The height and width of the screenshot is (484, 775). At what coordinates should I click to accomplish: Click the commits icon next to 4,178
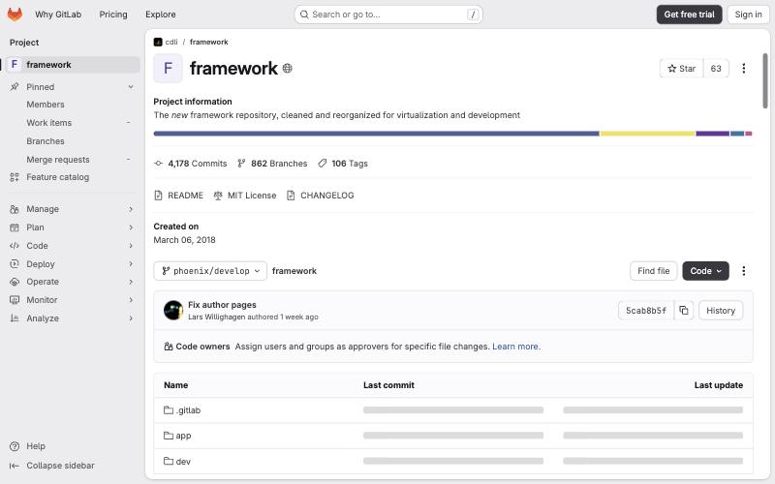pyautogui.click(x=158, y=163)
